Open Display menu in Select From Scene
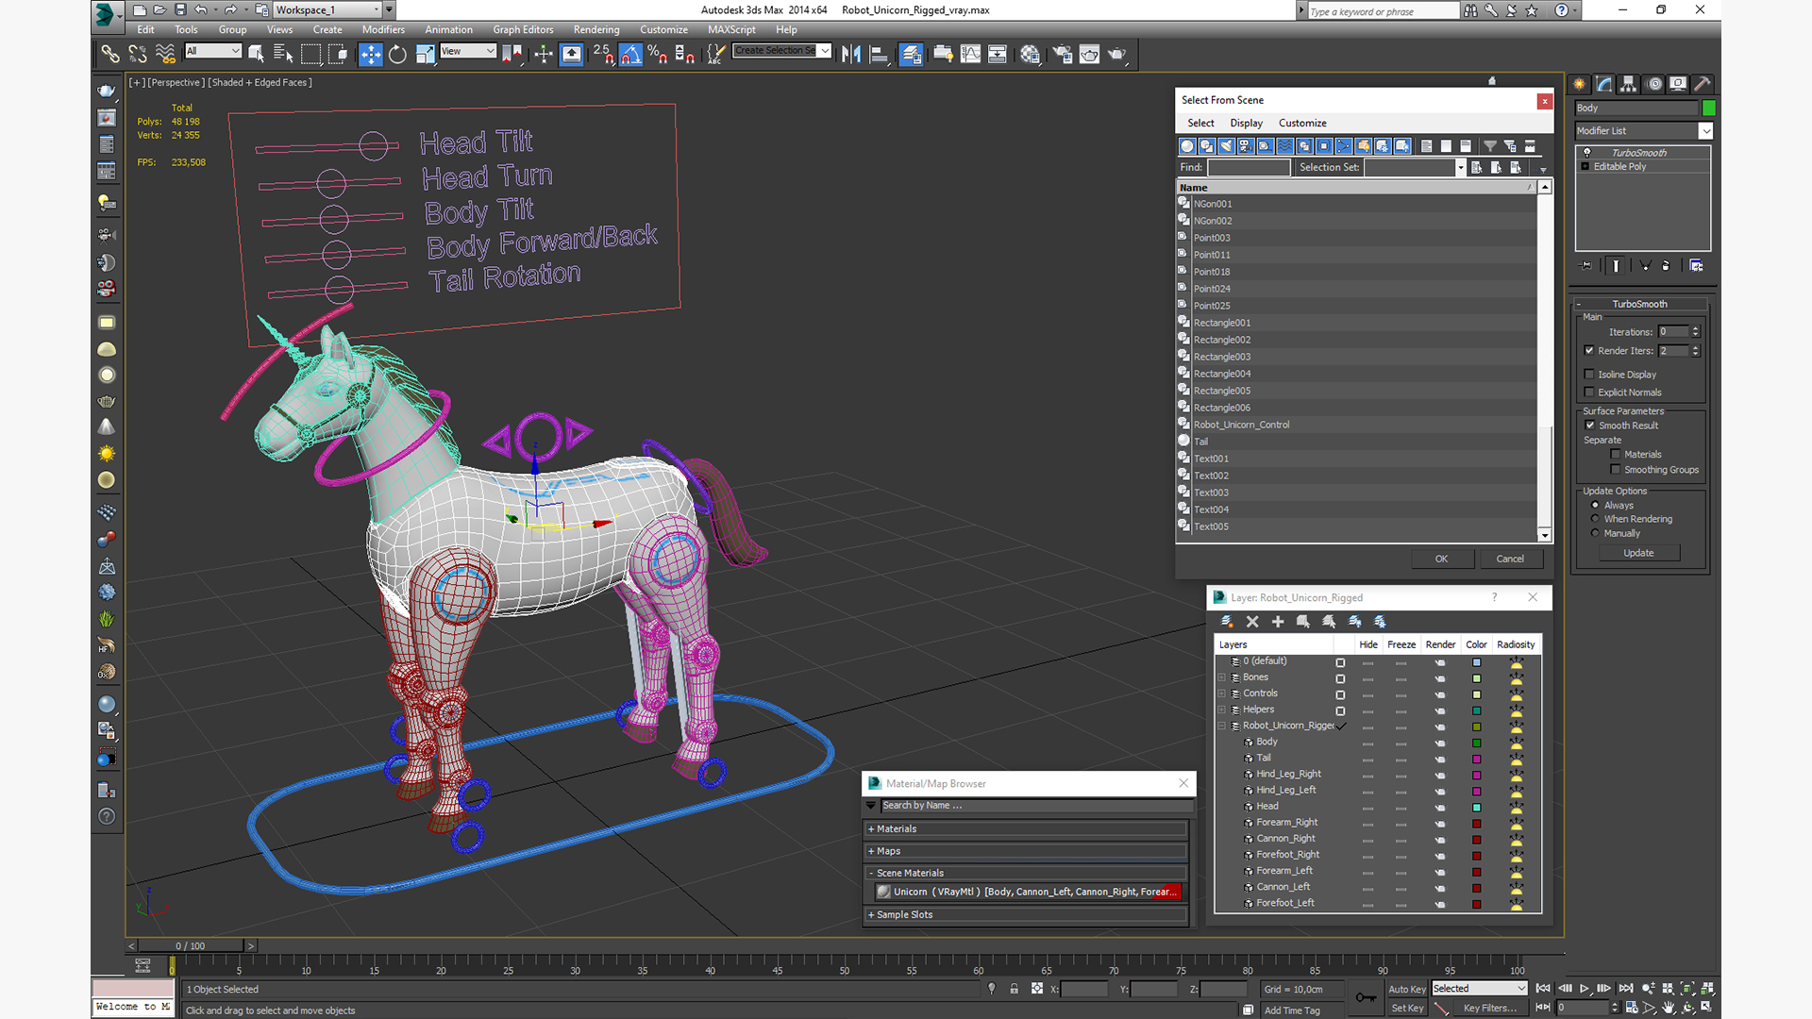Viewport: 1812px width, 1019px height. point(1245,123)
